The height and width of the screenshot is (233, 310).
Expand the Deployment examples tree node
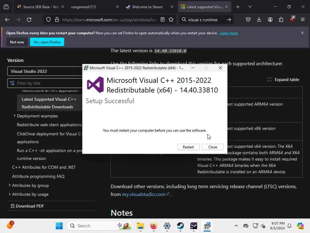tap(15, 116)
